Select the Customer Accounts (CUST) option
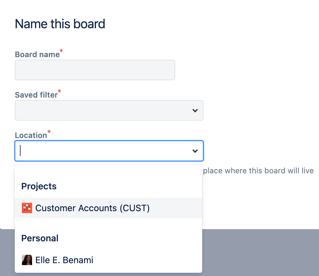 pyautogui.click(x=92, y=208)
